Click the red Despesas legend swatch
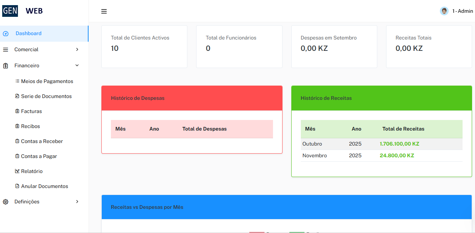 point(257,232)
